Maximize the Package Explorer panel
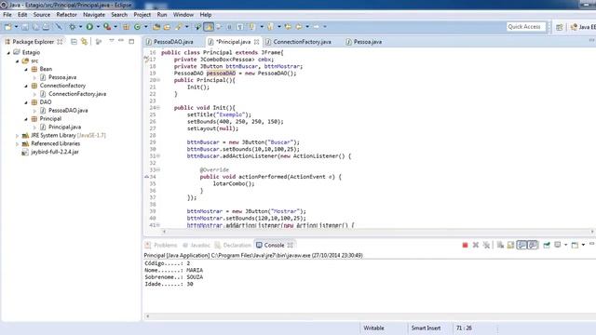 (131, 41)
